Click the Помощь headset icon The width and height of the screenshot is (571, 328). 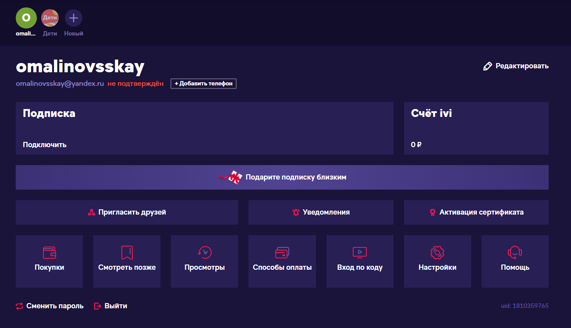515,252
